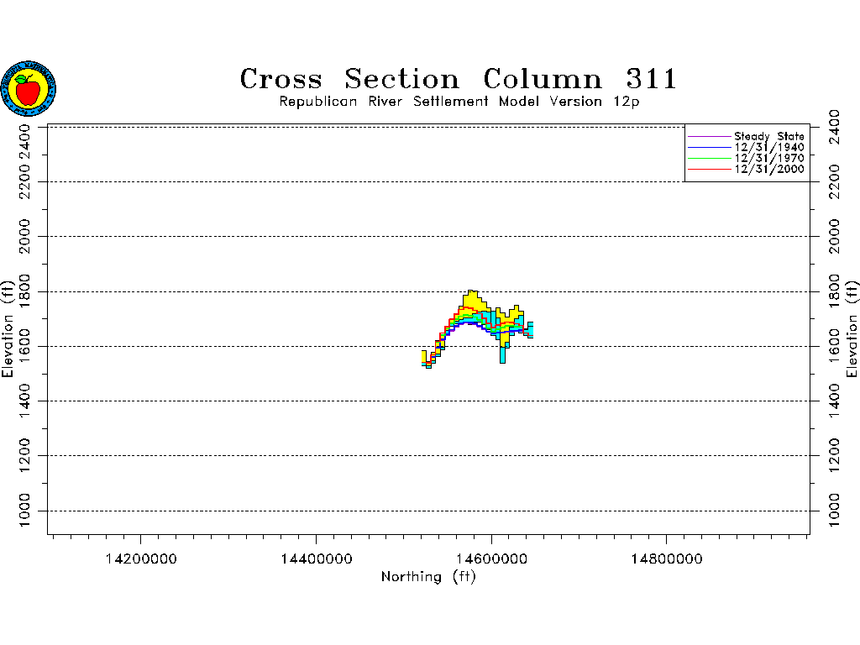Screen dimensions: 860x645
Task: Click the left 'Elevation (ft)' axis label
Action: point(7,329)
